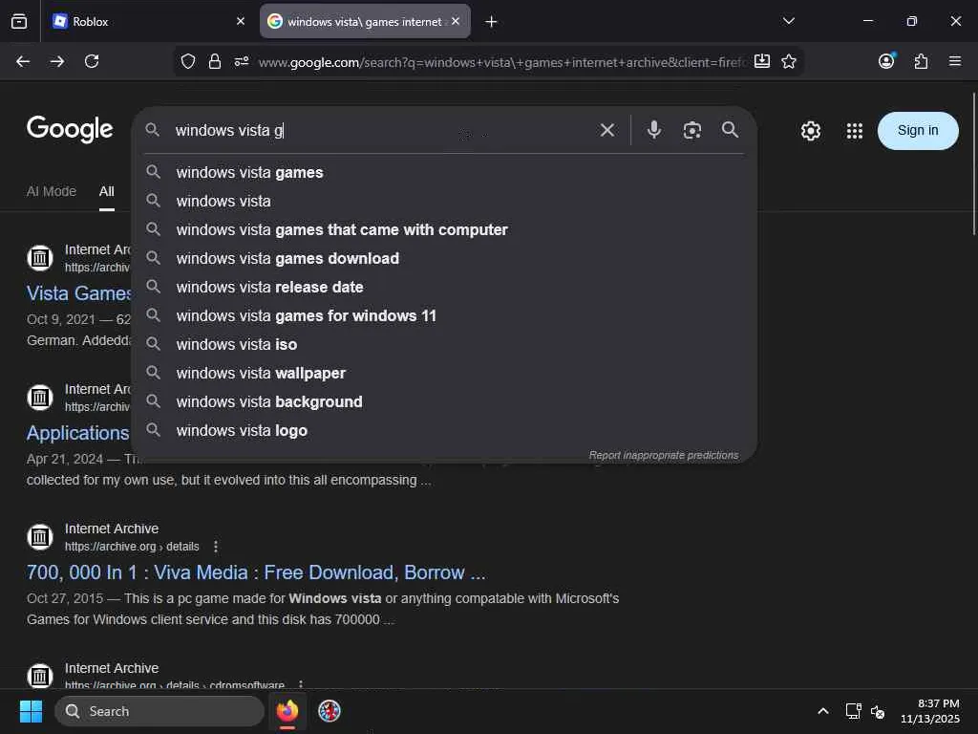The height and width of the screenshot is (734, 978).
Task: Submit search with magnifier button
Action: (x=731, y=130)
